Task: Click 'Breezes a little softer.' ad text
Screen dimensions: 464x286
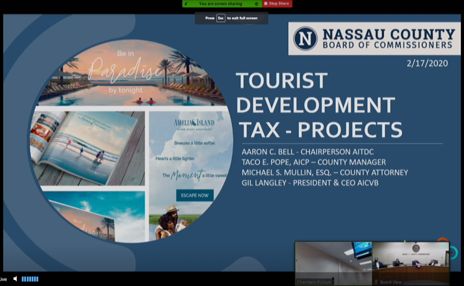Action: [195, 143]
